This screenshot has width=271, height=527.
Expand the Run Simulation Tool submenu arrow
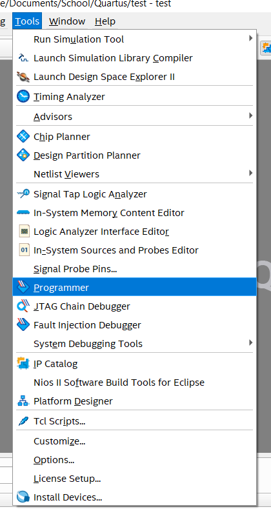pos(250,38)
